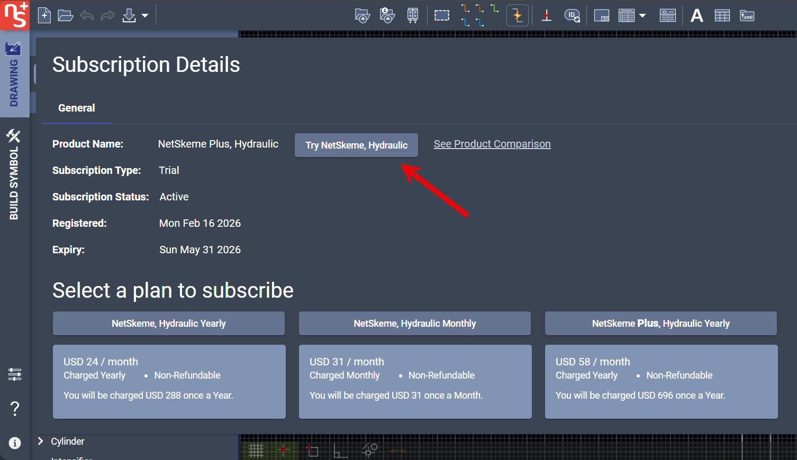Open an existing file folder icon
The width and height of the screenshot is (797, 460).
coord(65,15)
